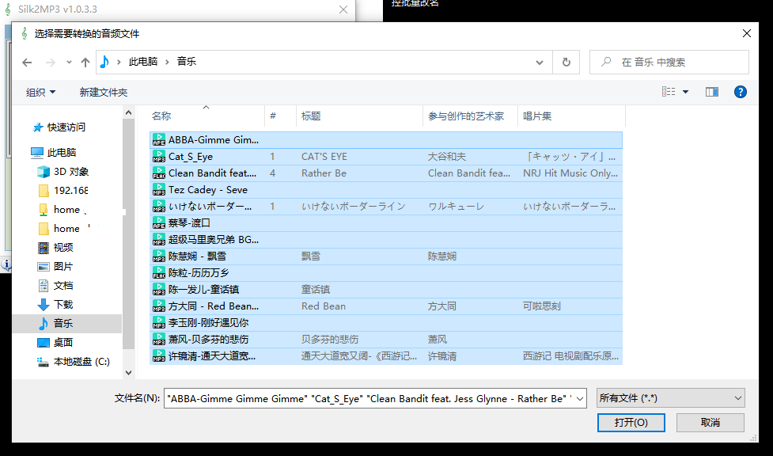Toggle the preview pane icon
The height and width of the screenshot is (456, 773).
[712, 92]
